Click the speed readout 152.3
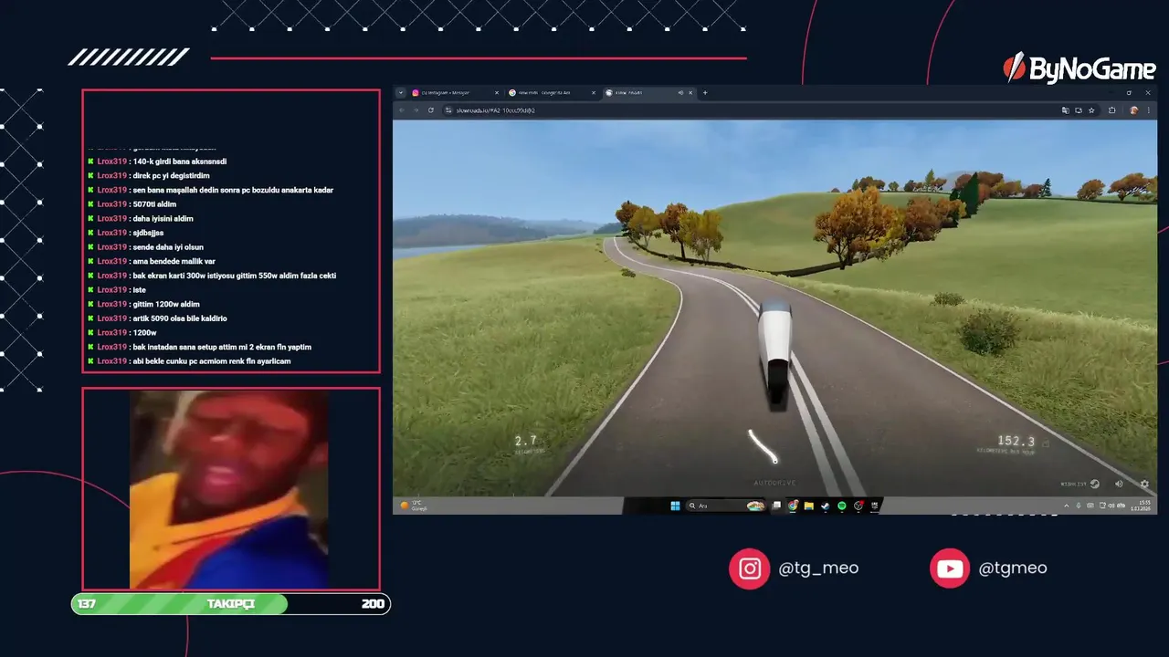1169x657 pixels. click(1016, 441)
